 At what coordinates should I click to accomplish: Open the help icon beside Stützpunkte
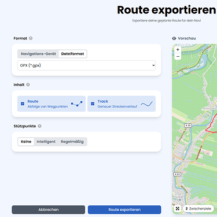point(39,126)
